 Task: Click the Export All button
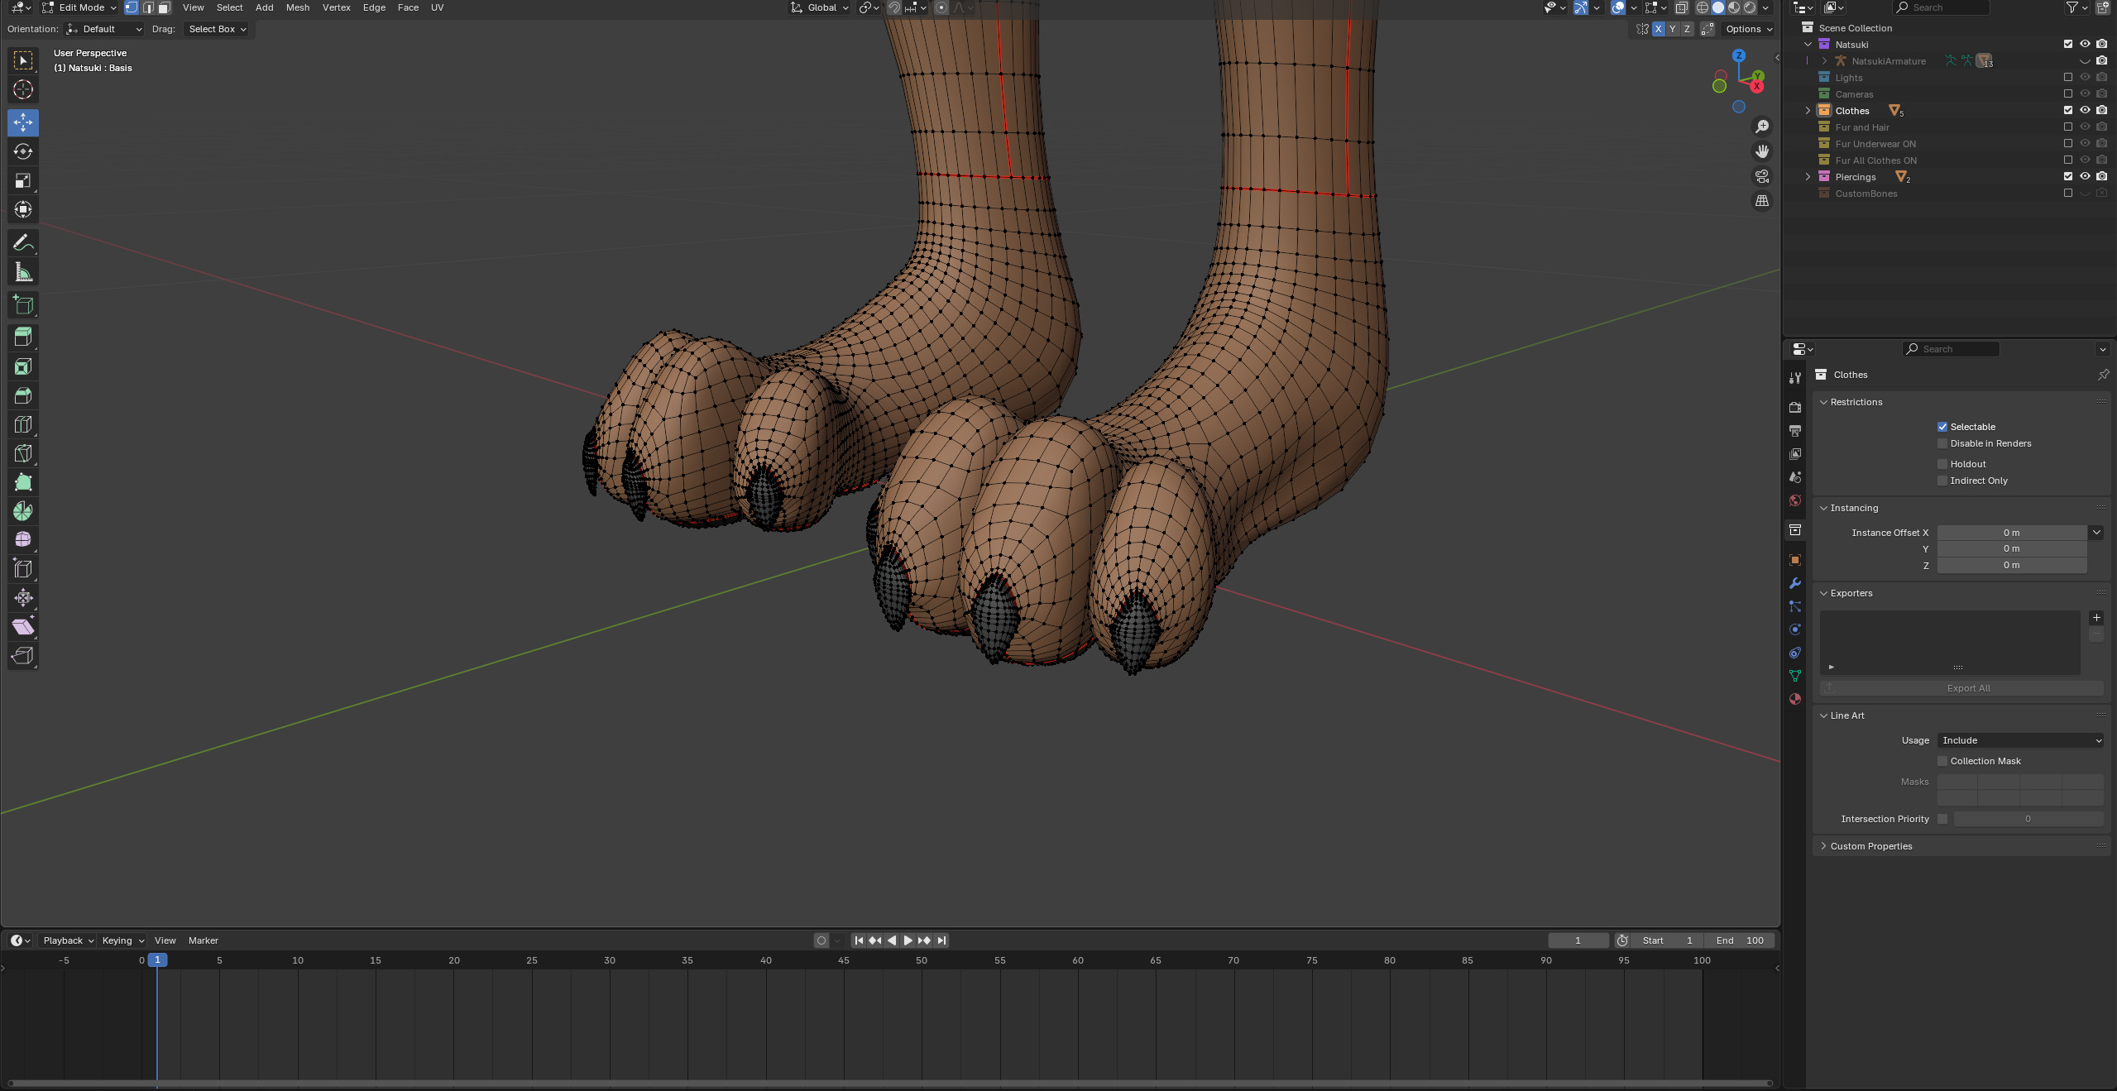[1968, 688]
